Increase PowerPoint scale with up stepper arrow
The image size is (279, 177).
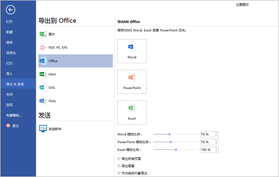216,141
